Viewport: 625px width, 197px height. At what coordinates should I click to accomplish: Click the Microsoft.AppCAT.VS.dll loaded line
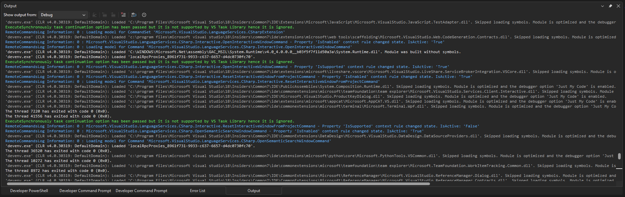pyautogui.click(x=311, y=101)
